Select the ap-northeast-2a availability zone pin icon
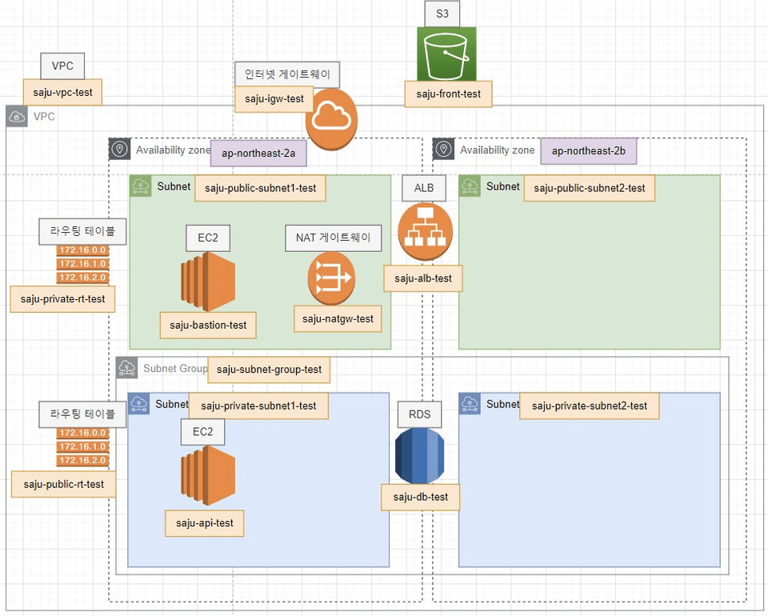The height and width of the screenshot is (616, 768). 119,149
